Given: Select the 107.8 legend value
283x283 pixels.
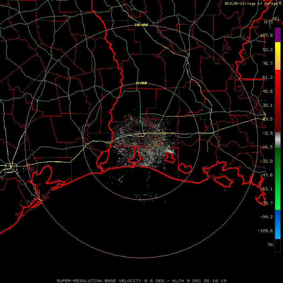Looking at the screenshot, I should click(266, 35).
